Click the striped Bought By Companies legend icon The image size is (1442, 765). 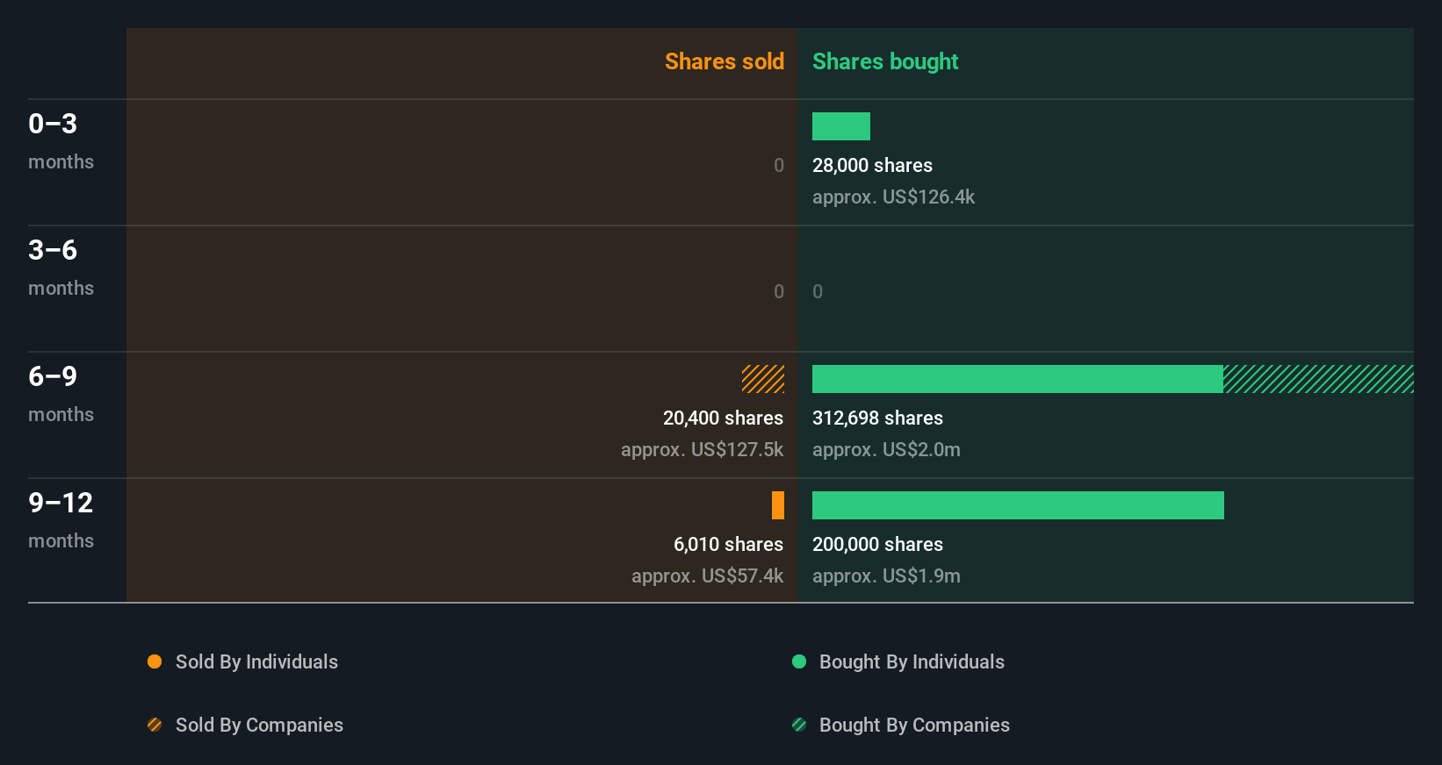(799, 725)
